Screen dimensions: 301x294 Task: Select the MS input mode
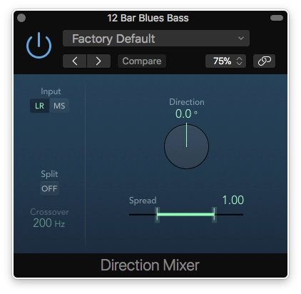click(59, 106)
